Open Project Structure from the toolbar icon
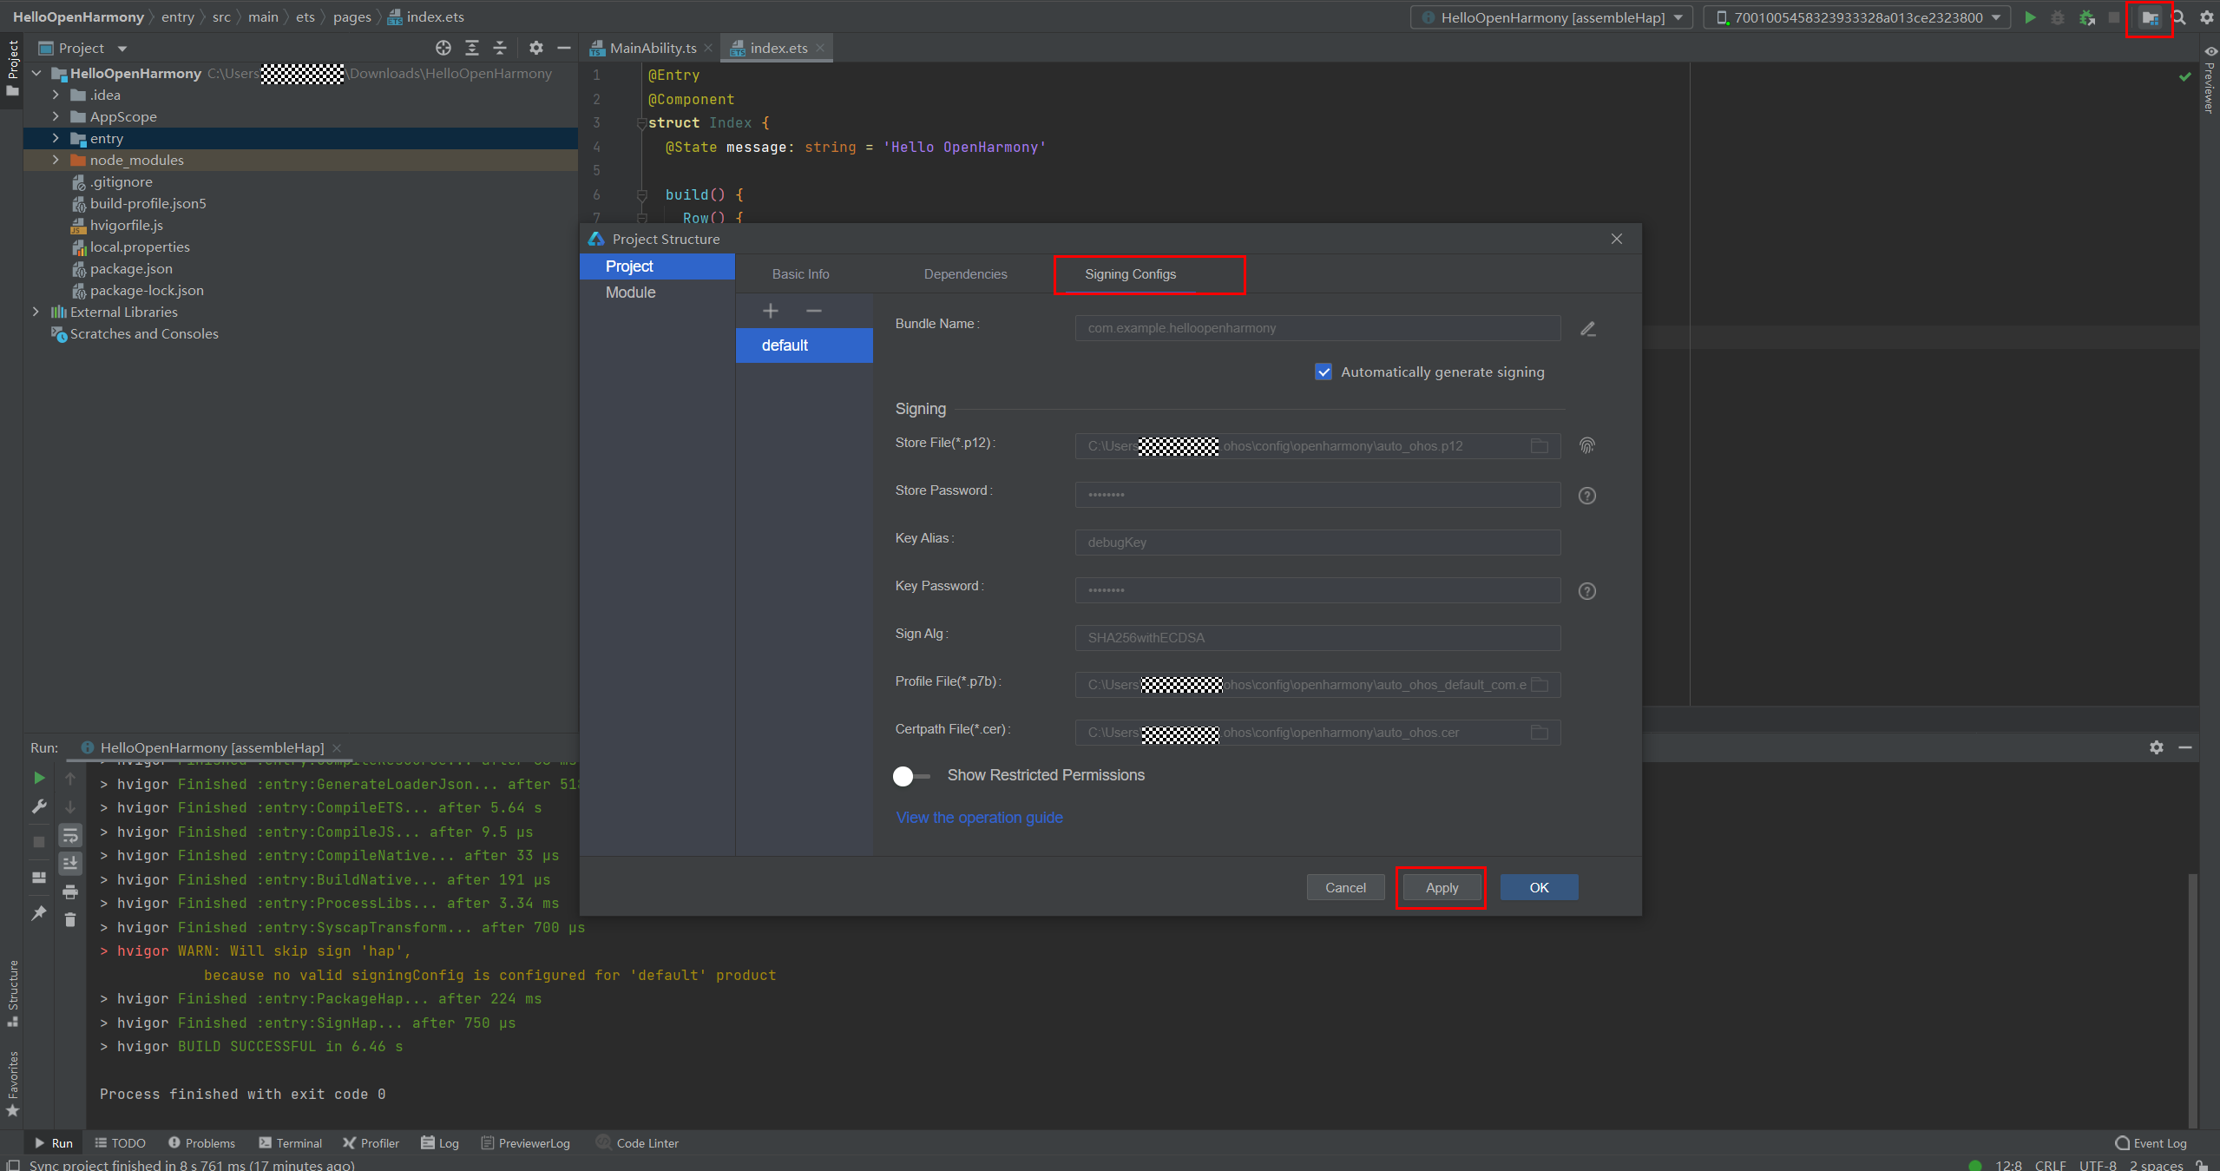 (x=2150, y=17)
